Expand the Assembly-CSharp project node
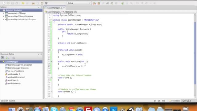Screen dimensions: 197x111 pyautogui.click(x=3, y=13)
